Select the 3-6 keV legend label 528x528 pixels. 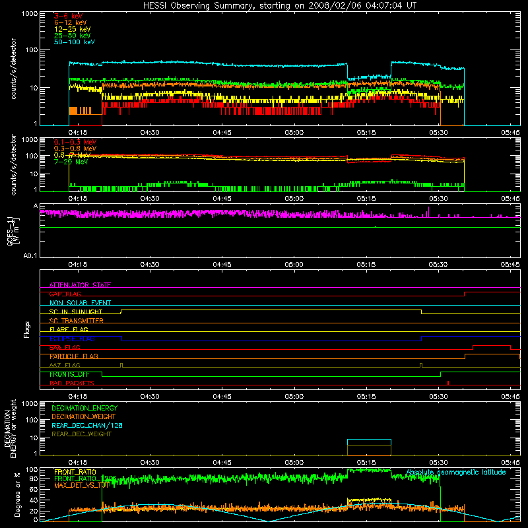pos(68,16)
